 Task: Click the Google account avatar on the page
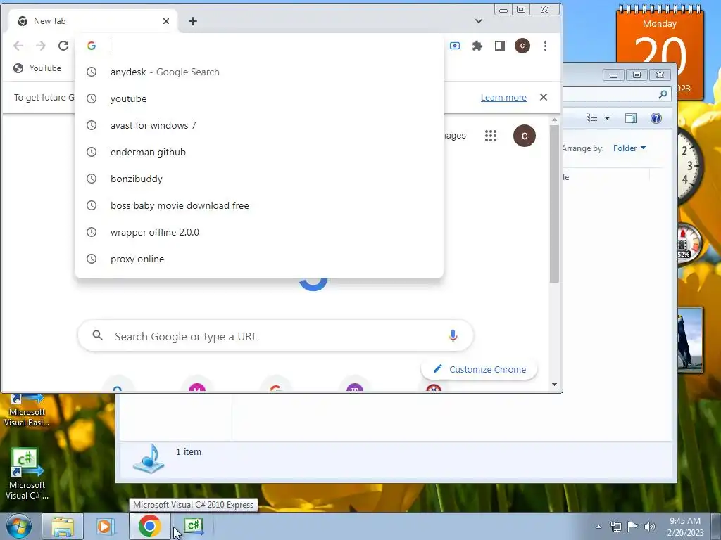pos(525,136)
